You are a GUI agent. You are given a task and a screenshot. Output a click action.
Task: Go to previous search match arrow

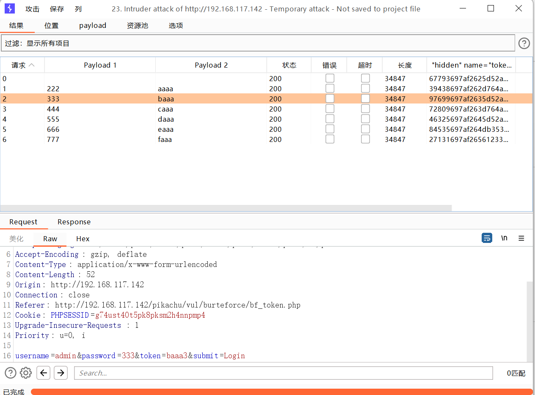(x=44, y=373)
